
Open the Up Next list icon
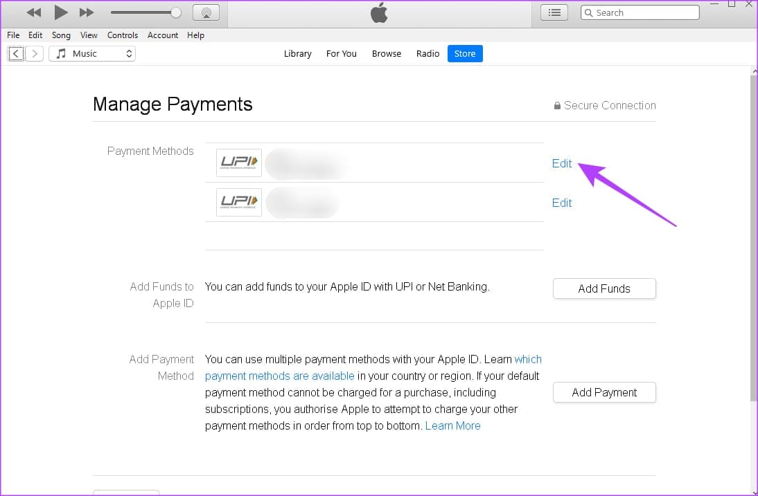click(554, 12)
